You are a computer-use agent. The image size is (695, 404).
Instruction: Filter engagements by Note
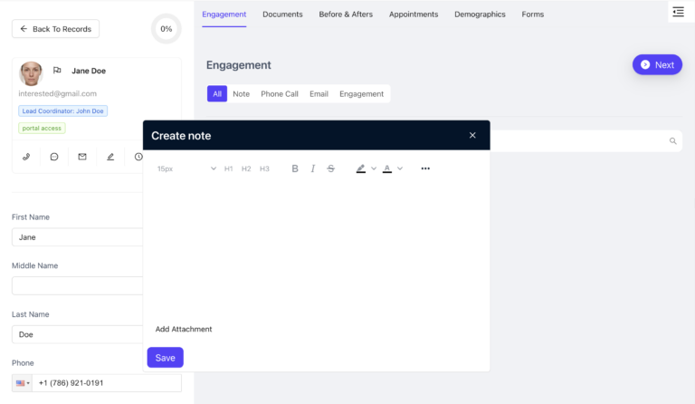[241, 93]
